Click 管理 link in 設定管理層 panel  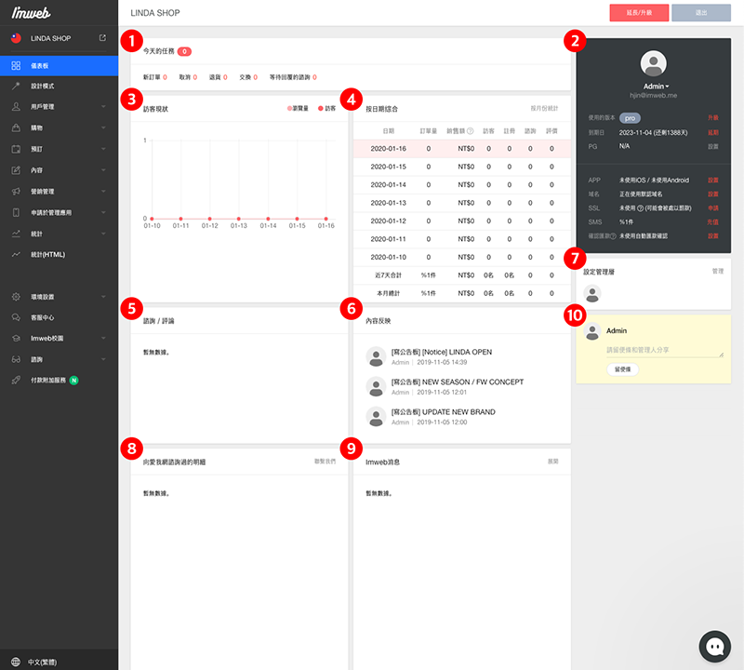point(718,271)
